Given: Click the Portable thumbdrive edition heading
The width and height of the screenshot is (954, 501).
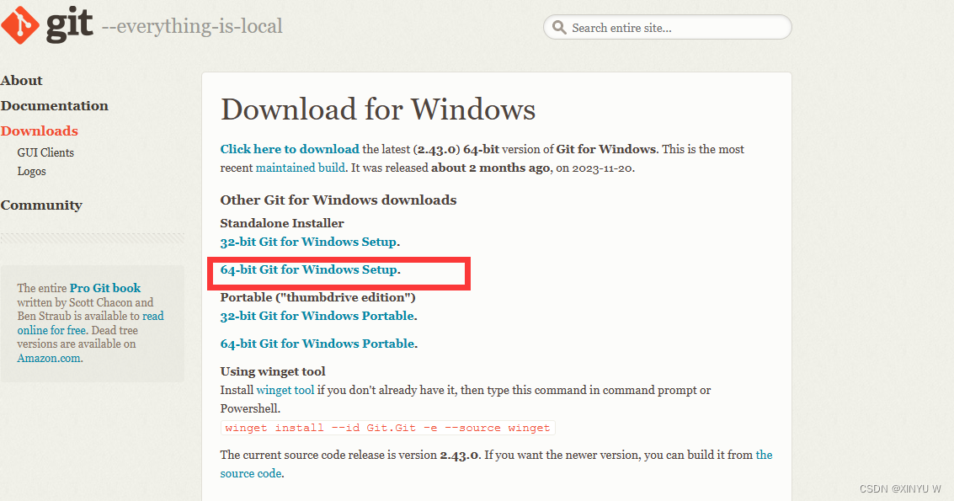Looking at the screenshot, I should pyautogui.click(x=317, y=298).
